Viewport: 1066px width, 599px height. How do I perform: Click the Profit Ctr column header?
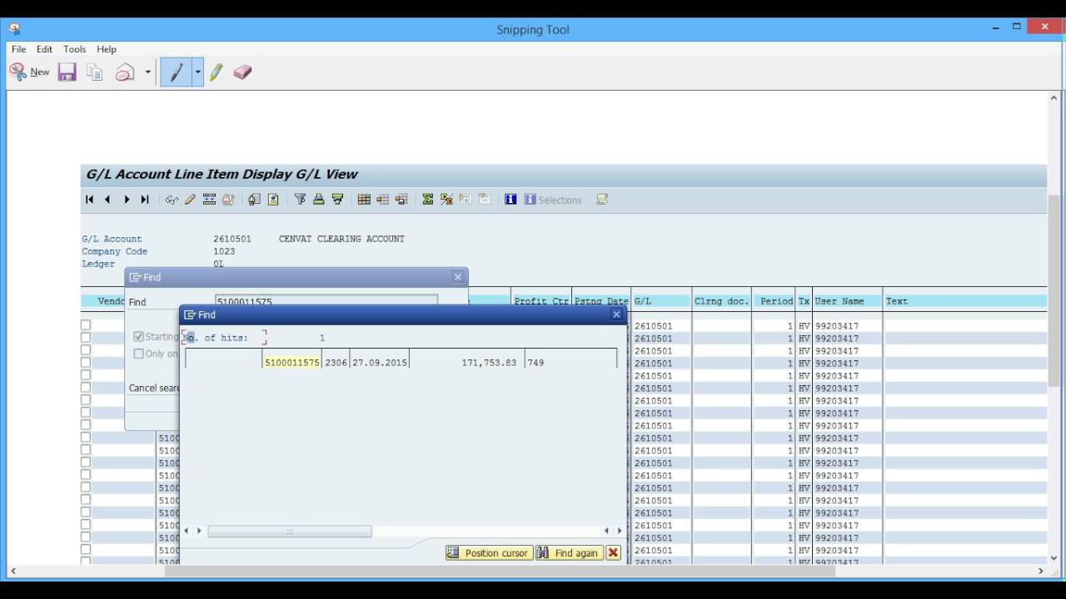[x=541, y=301]
